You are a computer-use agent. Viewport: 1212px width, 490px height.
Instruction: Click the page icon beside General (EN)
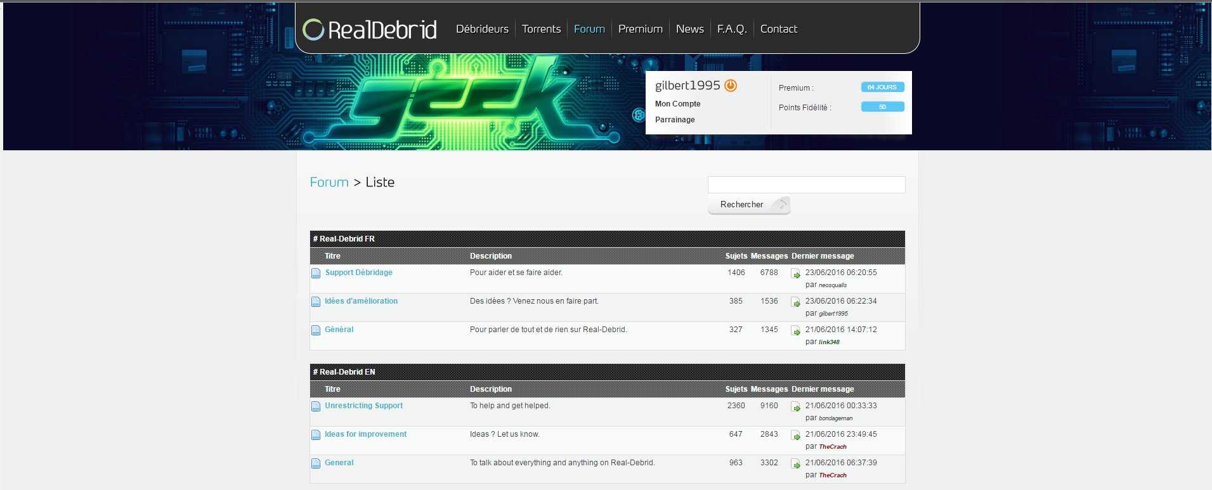[316, 463]
